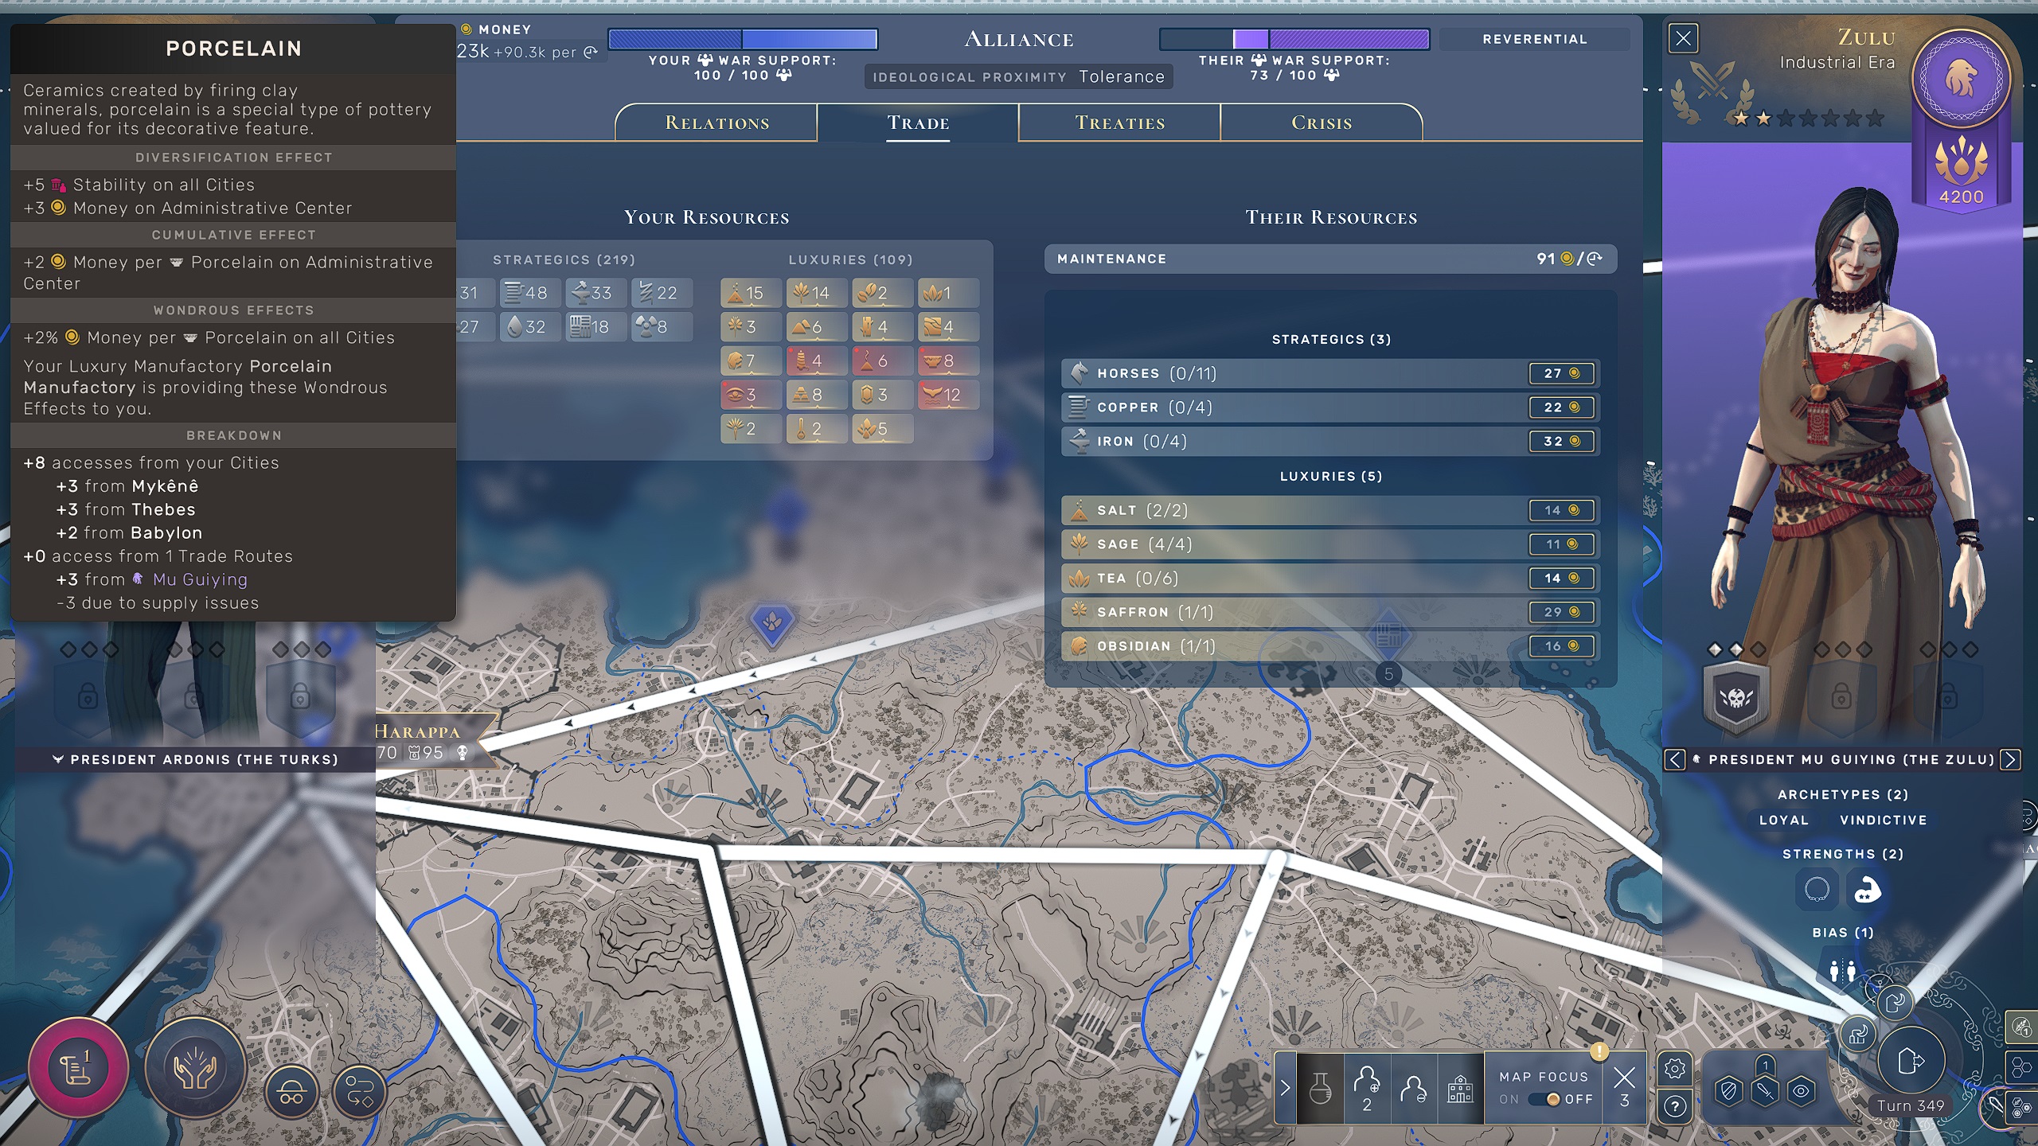Click the Ideological Proximity Tolerance label
This screenshot has height=1146, width=2038.
(x=1018, y=77)
